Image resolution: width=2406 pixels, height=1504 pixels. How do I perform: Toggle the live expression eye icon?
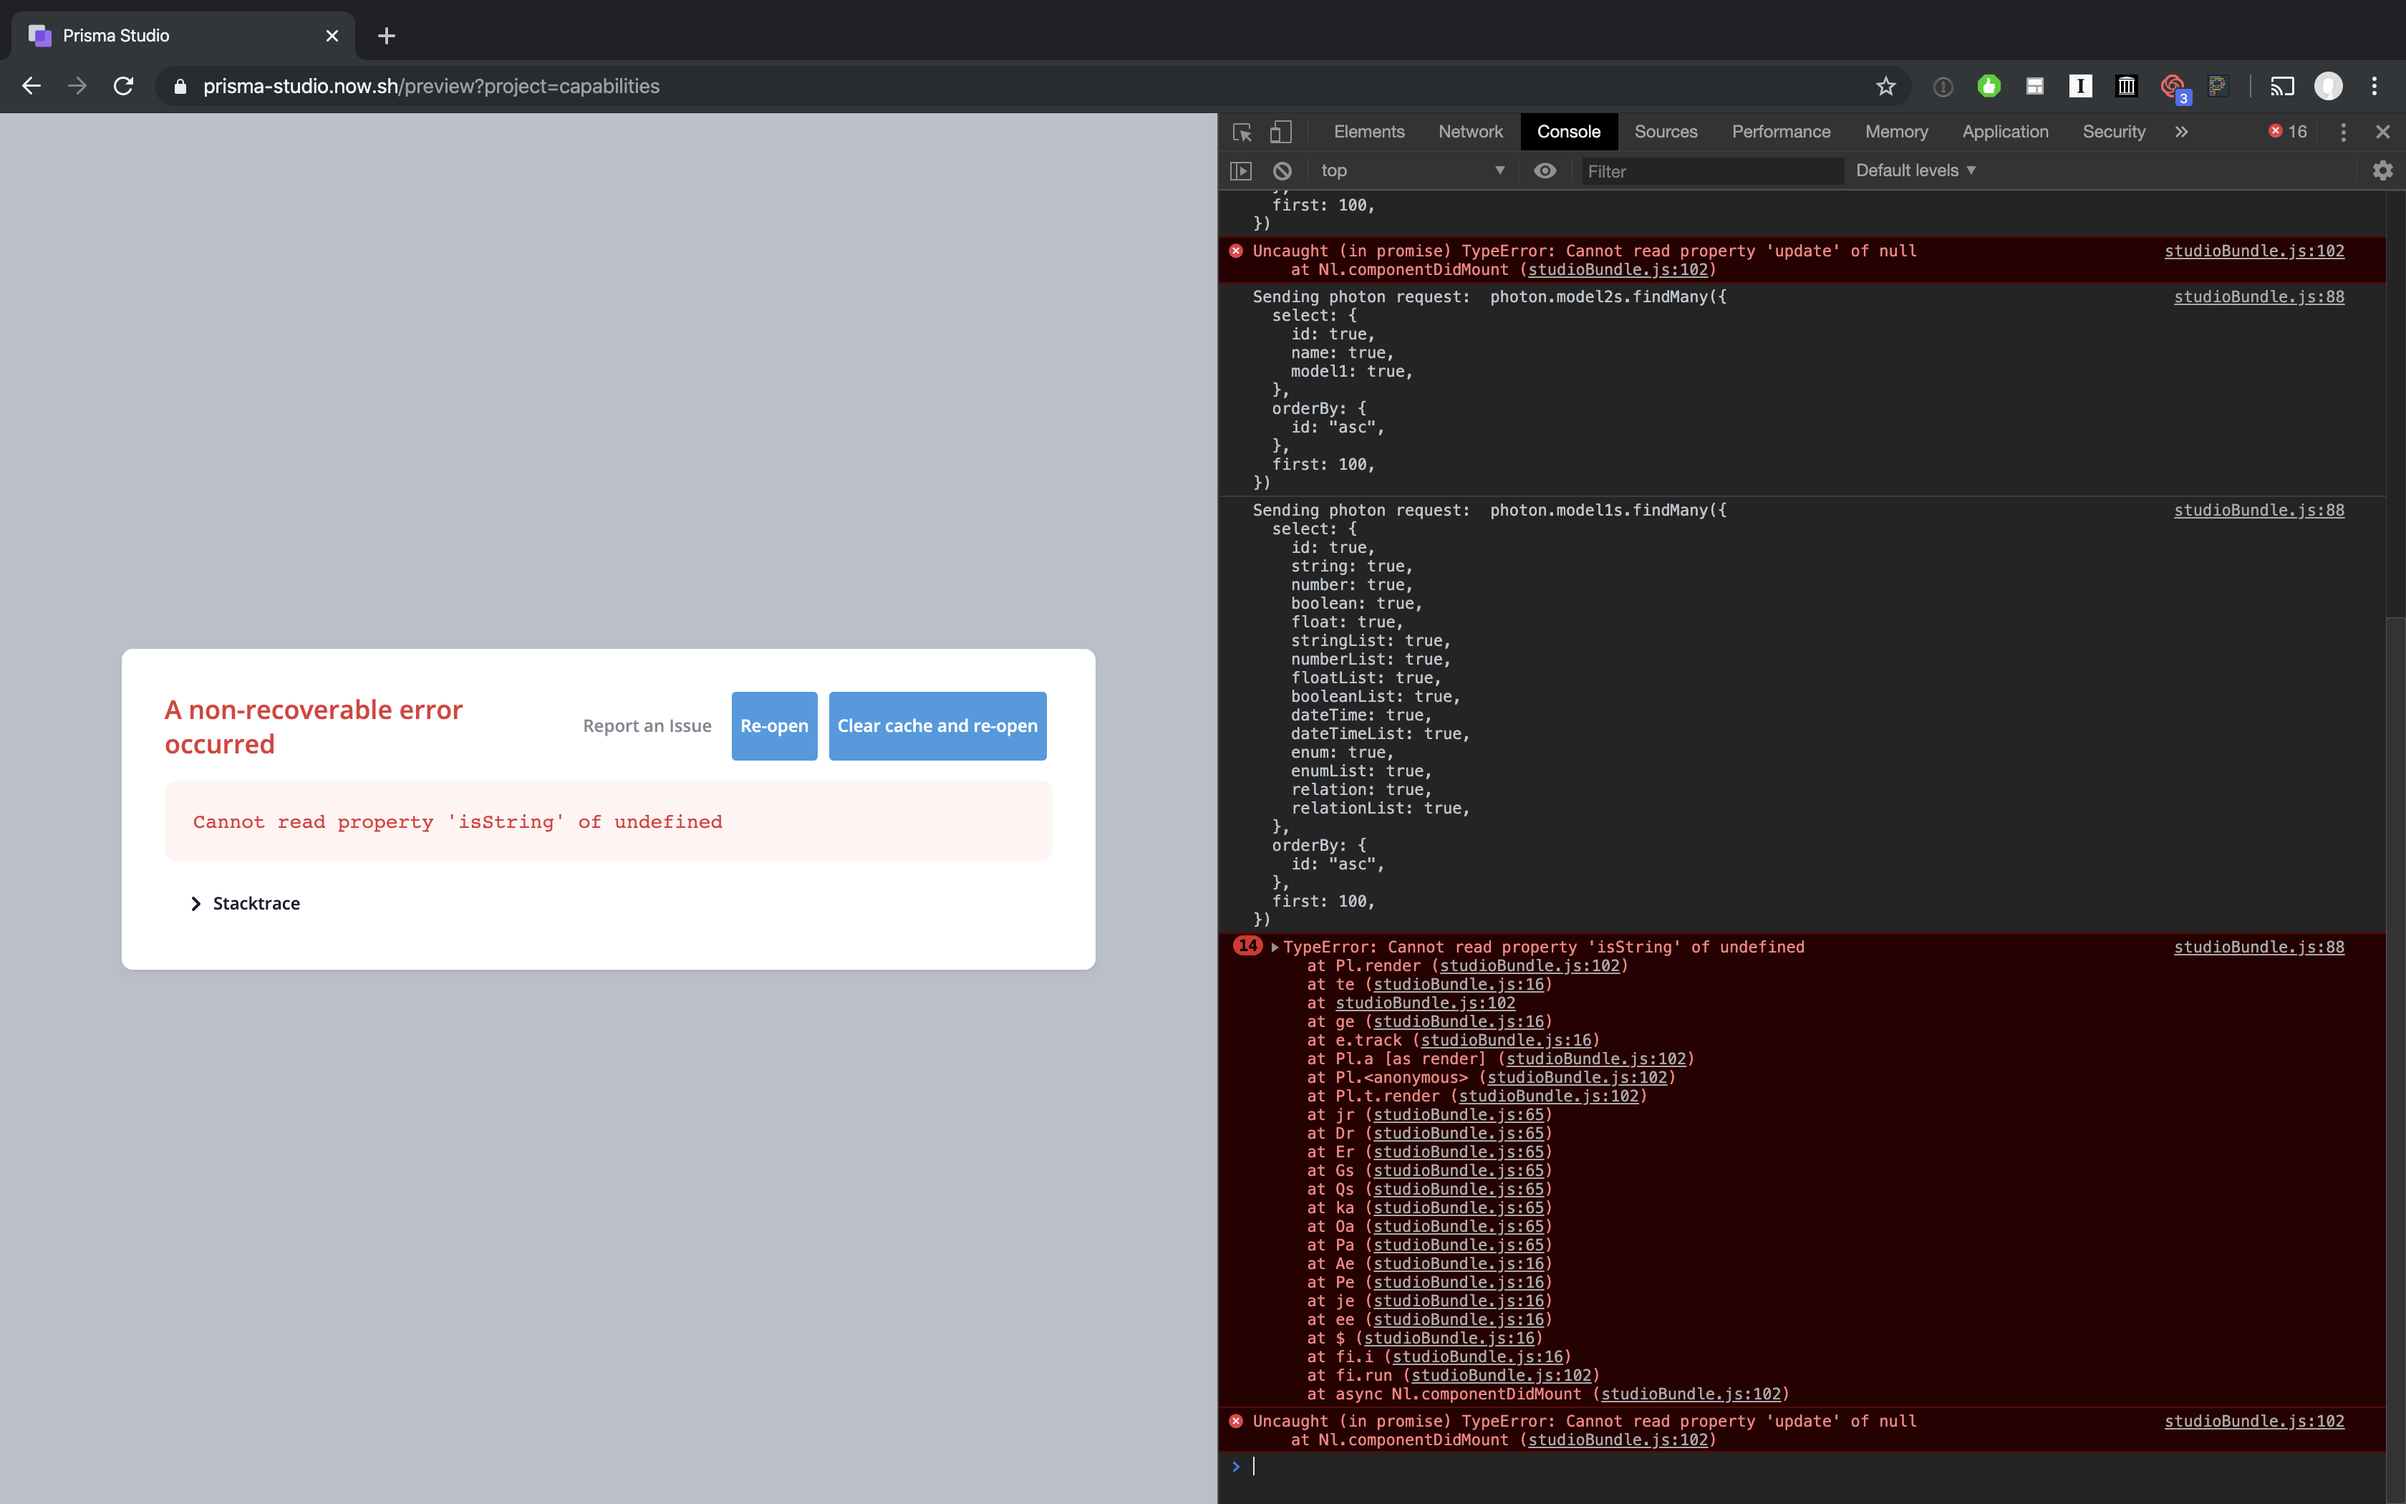click(1544, 170)
